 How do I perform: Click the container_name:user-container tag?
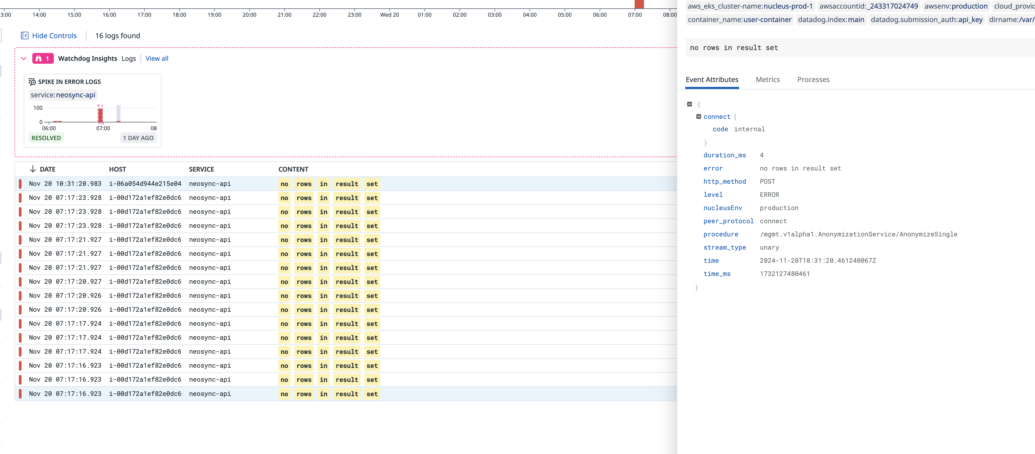pos(739,20)
